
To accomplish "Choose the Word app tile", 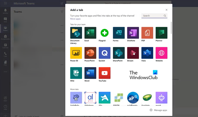I will pyautogui.click(x=90, y=73).
